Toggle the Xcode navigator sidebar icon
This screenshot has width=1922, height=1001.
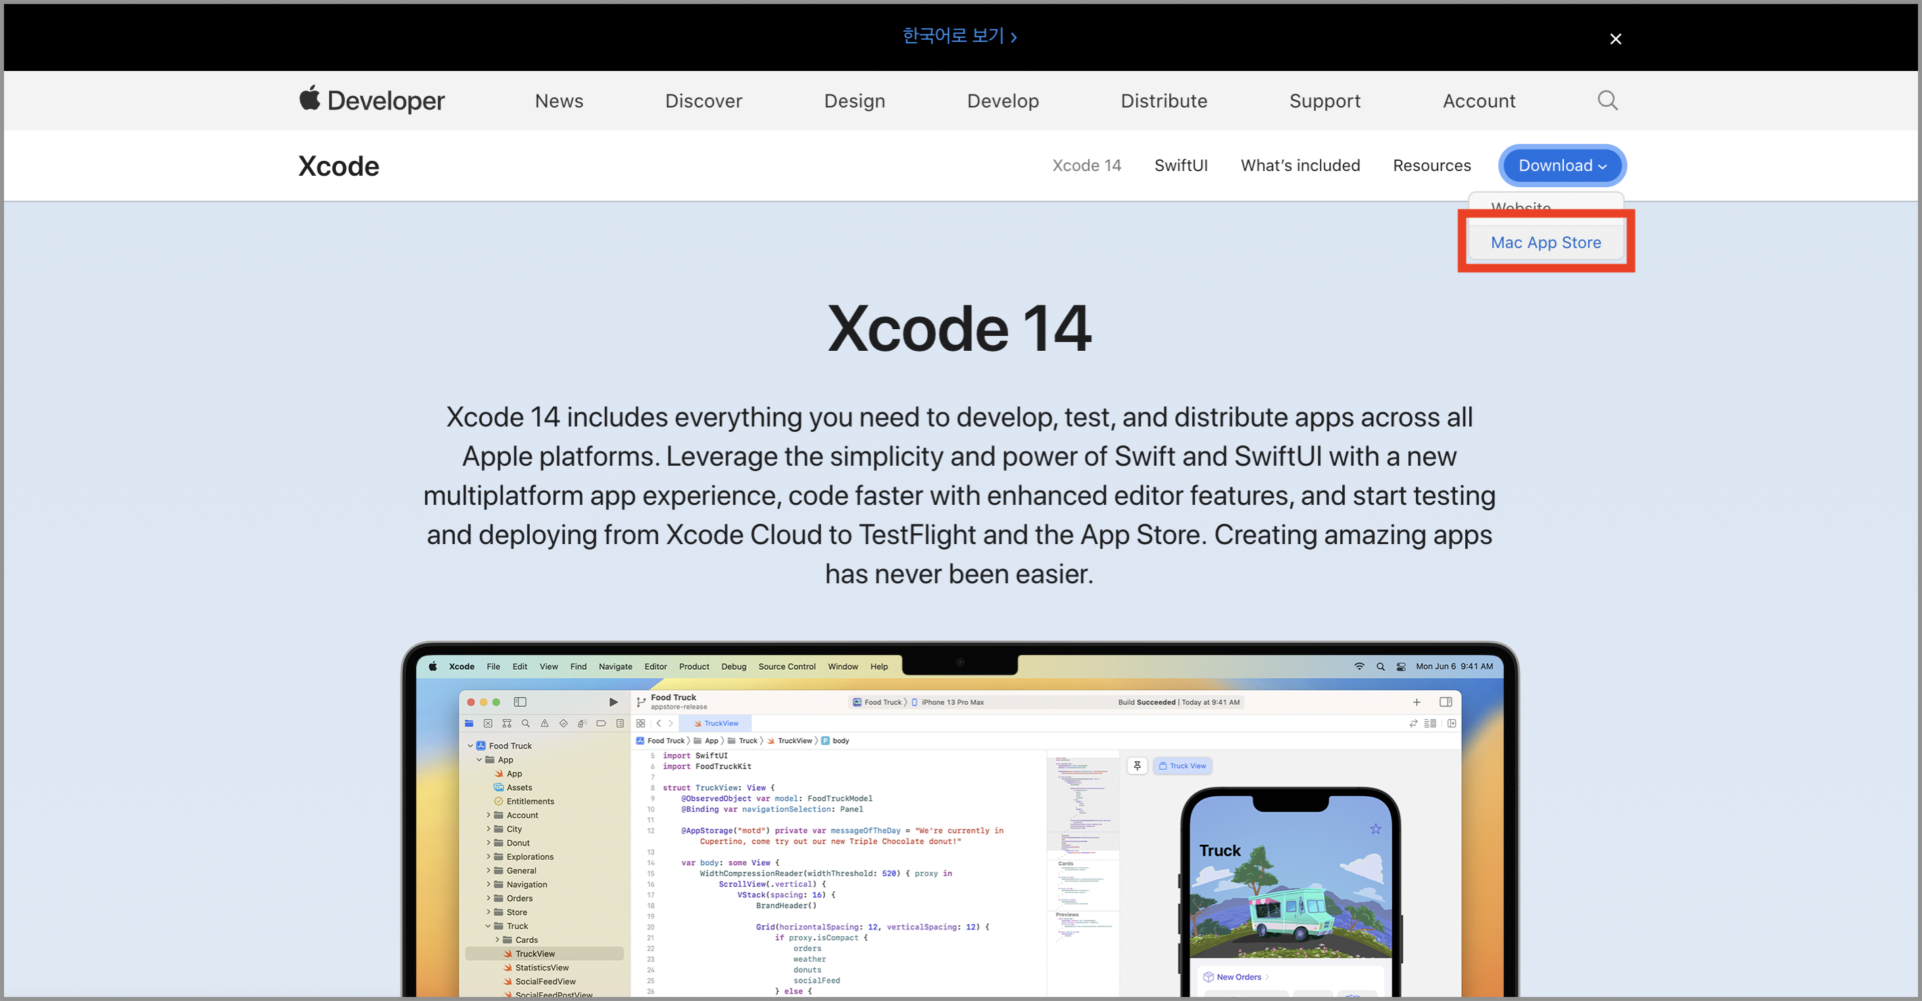tap(520, 702)
